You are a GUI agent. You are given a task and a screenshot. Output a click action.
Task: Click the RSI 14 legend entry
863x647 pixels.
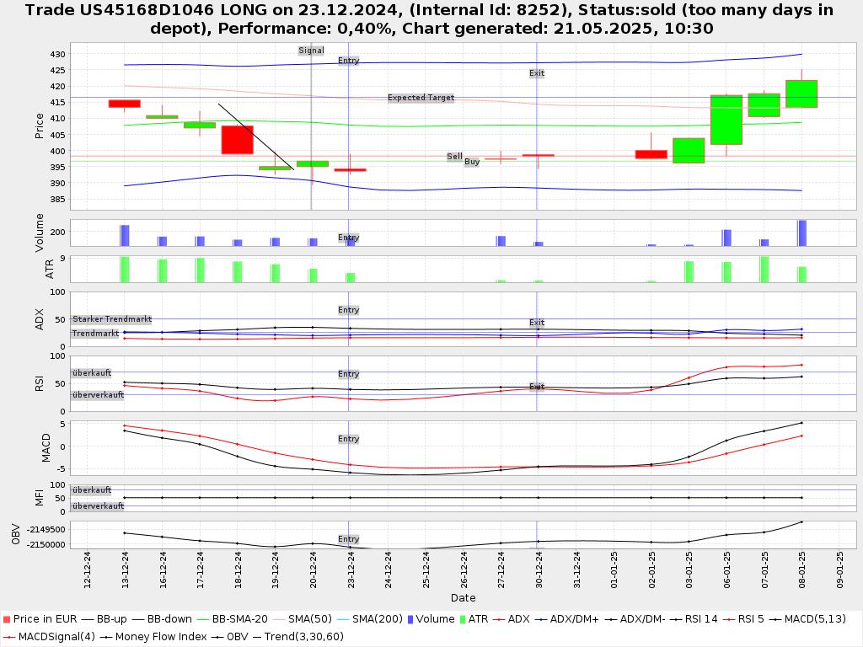(x=695, y=620)
